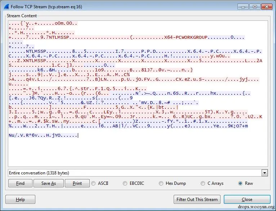The height and width of the screenshot is (211, 276).
Task: Click the red X window close button
Action: (267, 7)
